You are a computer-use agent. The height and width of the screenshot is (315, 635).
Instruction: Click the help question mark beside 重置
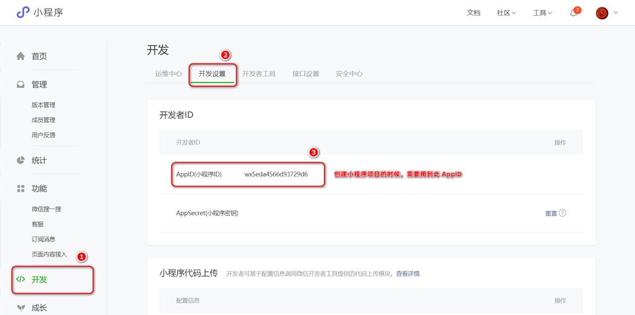(563, 213)
